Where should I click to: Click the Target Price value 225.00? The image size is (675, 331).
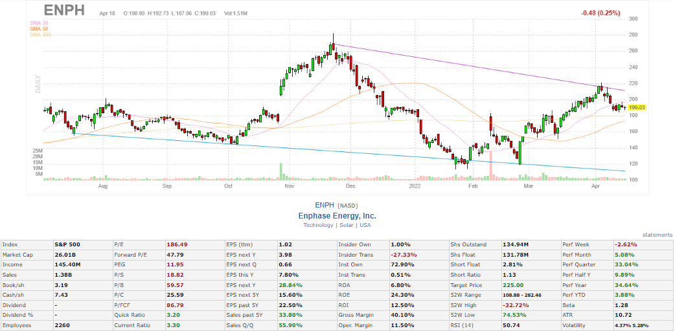[512, 285]
